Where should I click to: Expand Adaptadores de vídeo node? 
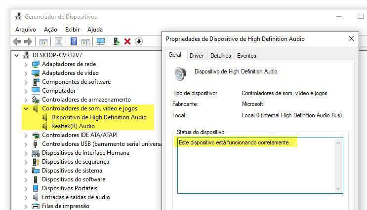pyautogui.click(x=26, y=73)
